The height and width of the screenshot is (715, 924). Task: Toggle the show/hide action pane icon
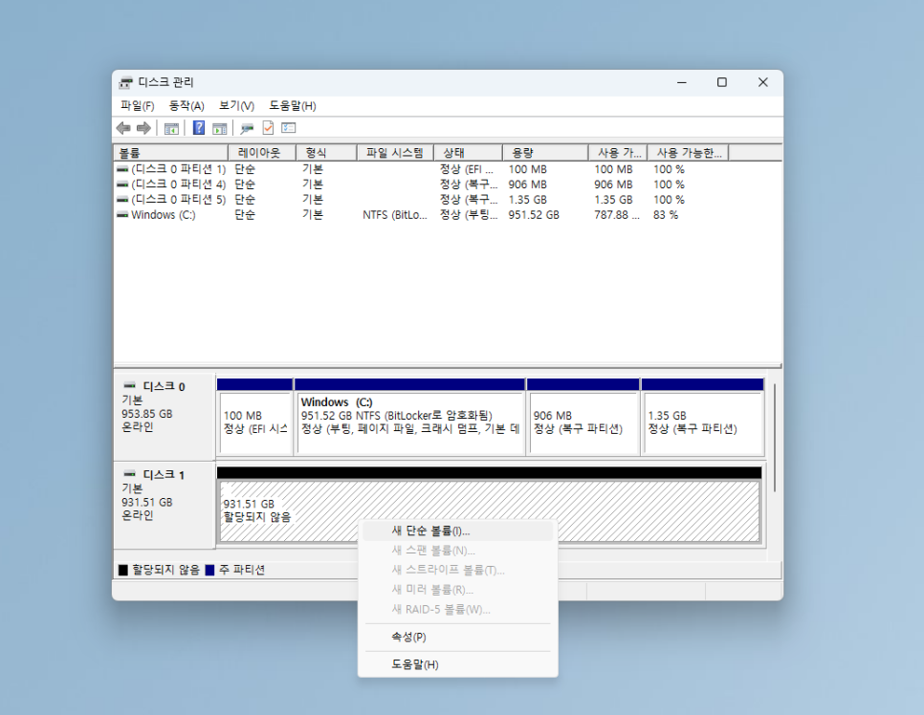[219, 128]
